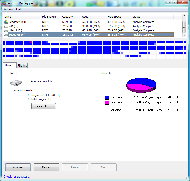This screenshot has width=190, height=181.
Task: Click the 98.0 GB (60%) used cell
Action: 91,35
